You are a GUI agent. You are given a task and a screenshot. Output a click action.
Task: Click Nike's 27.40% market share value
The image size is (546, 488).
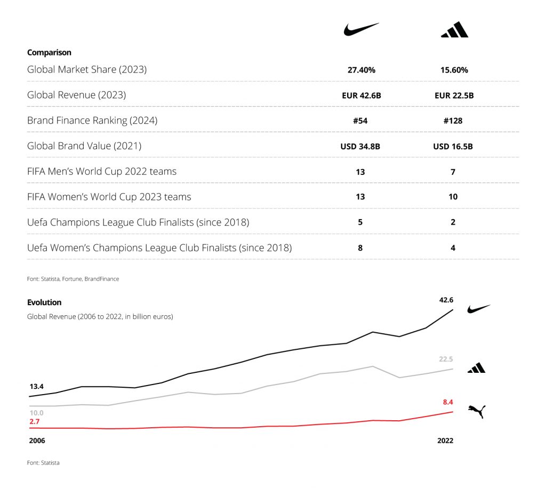click(x=360, y=70)
